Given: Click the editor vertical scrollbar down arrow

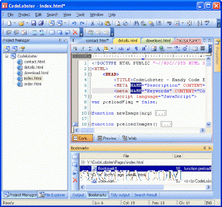Looking at the screenshot, I should [x=209, y=124].
